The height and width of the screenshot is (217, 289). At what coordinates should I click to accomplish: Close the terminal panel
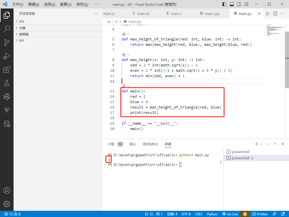point(283,144)
